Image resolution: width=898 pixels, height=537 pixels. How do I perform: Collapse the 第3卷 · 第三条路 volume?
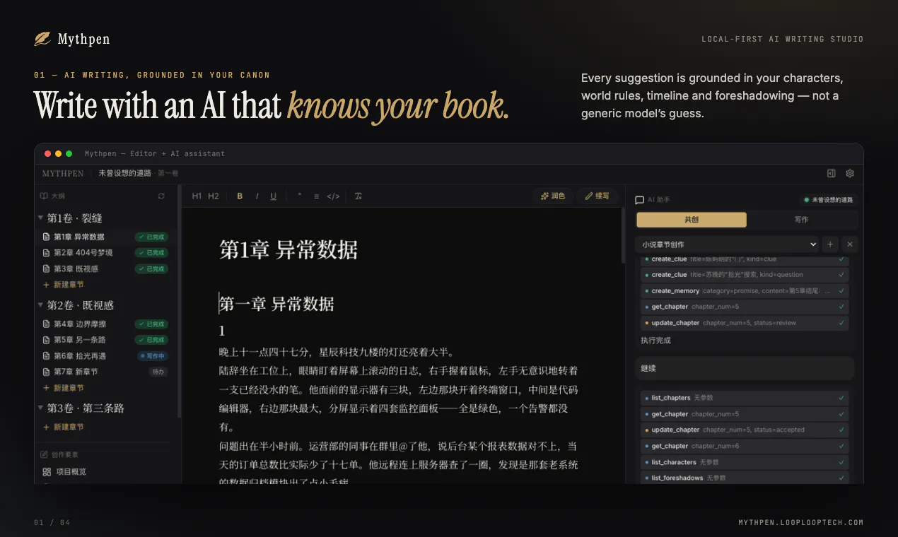point(41,408)
